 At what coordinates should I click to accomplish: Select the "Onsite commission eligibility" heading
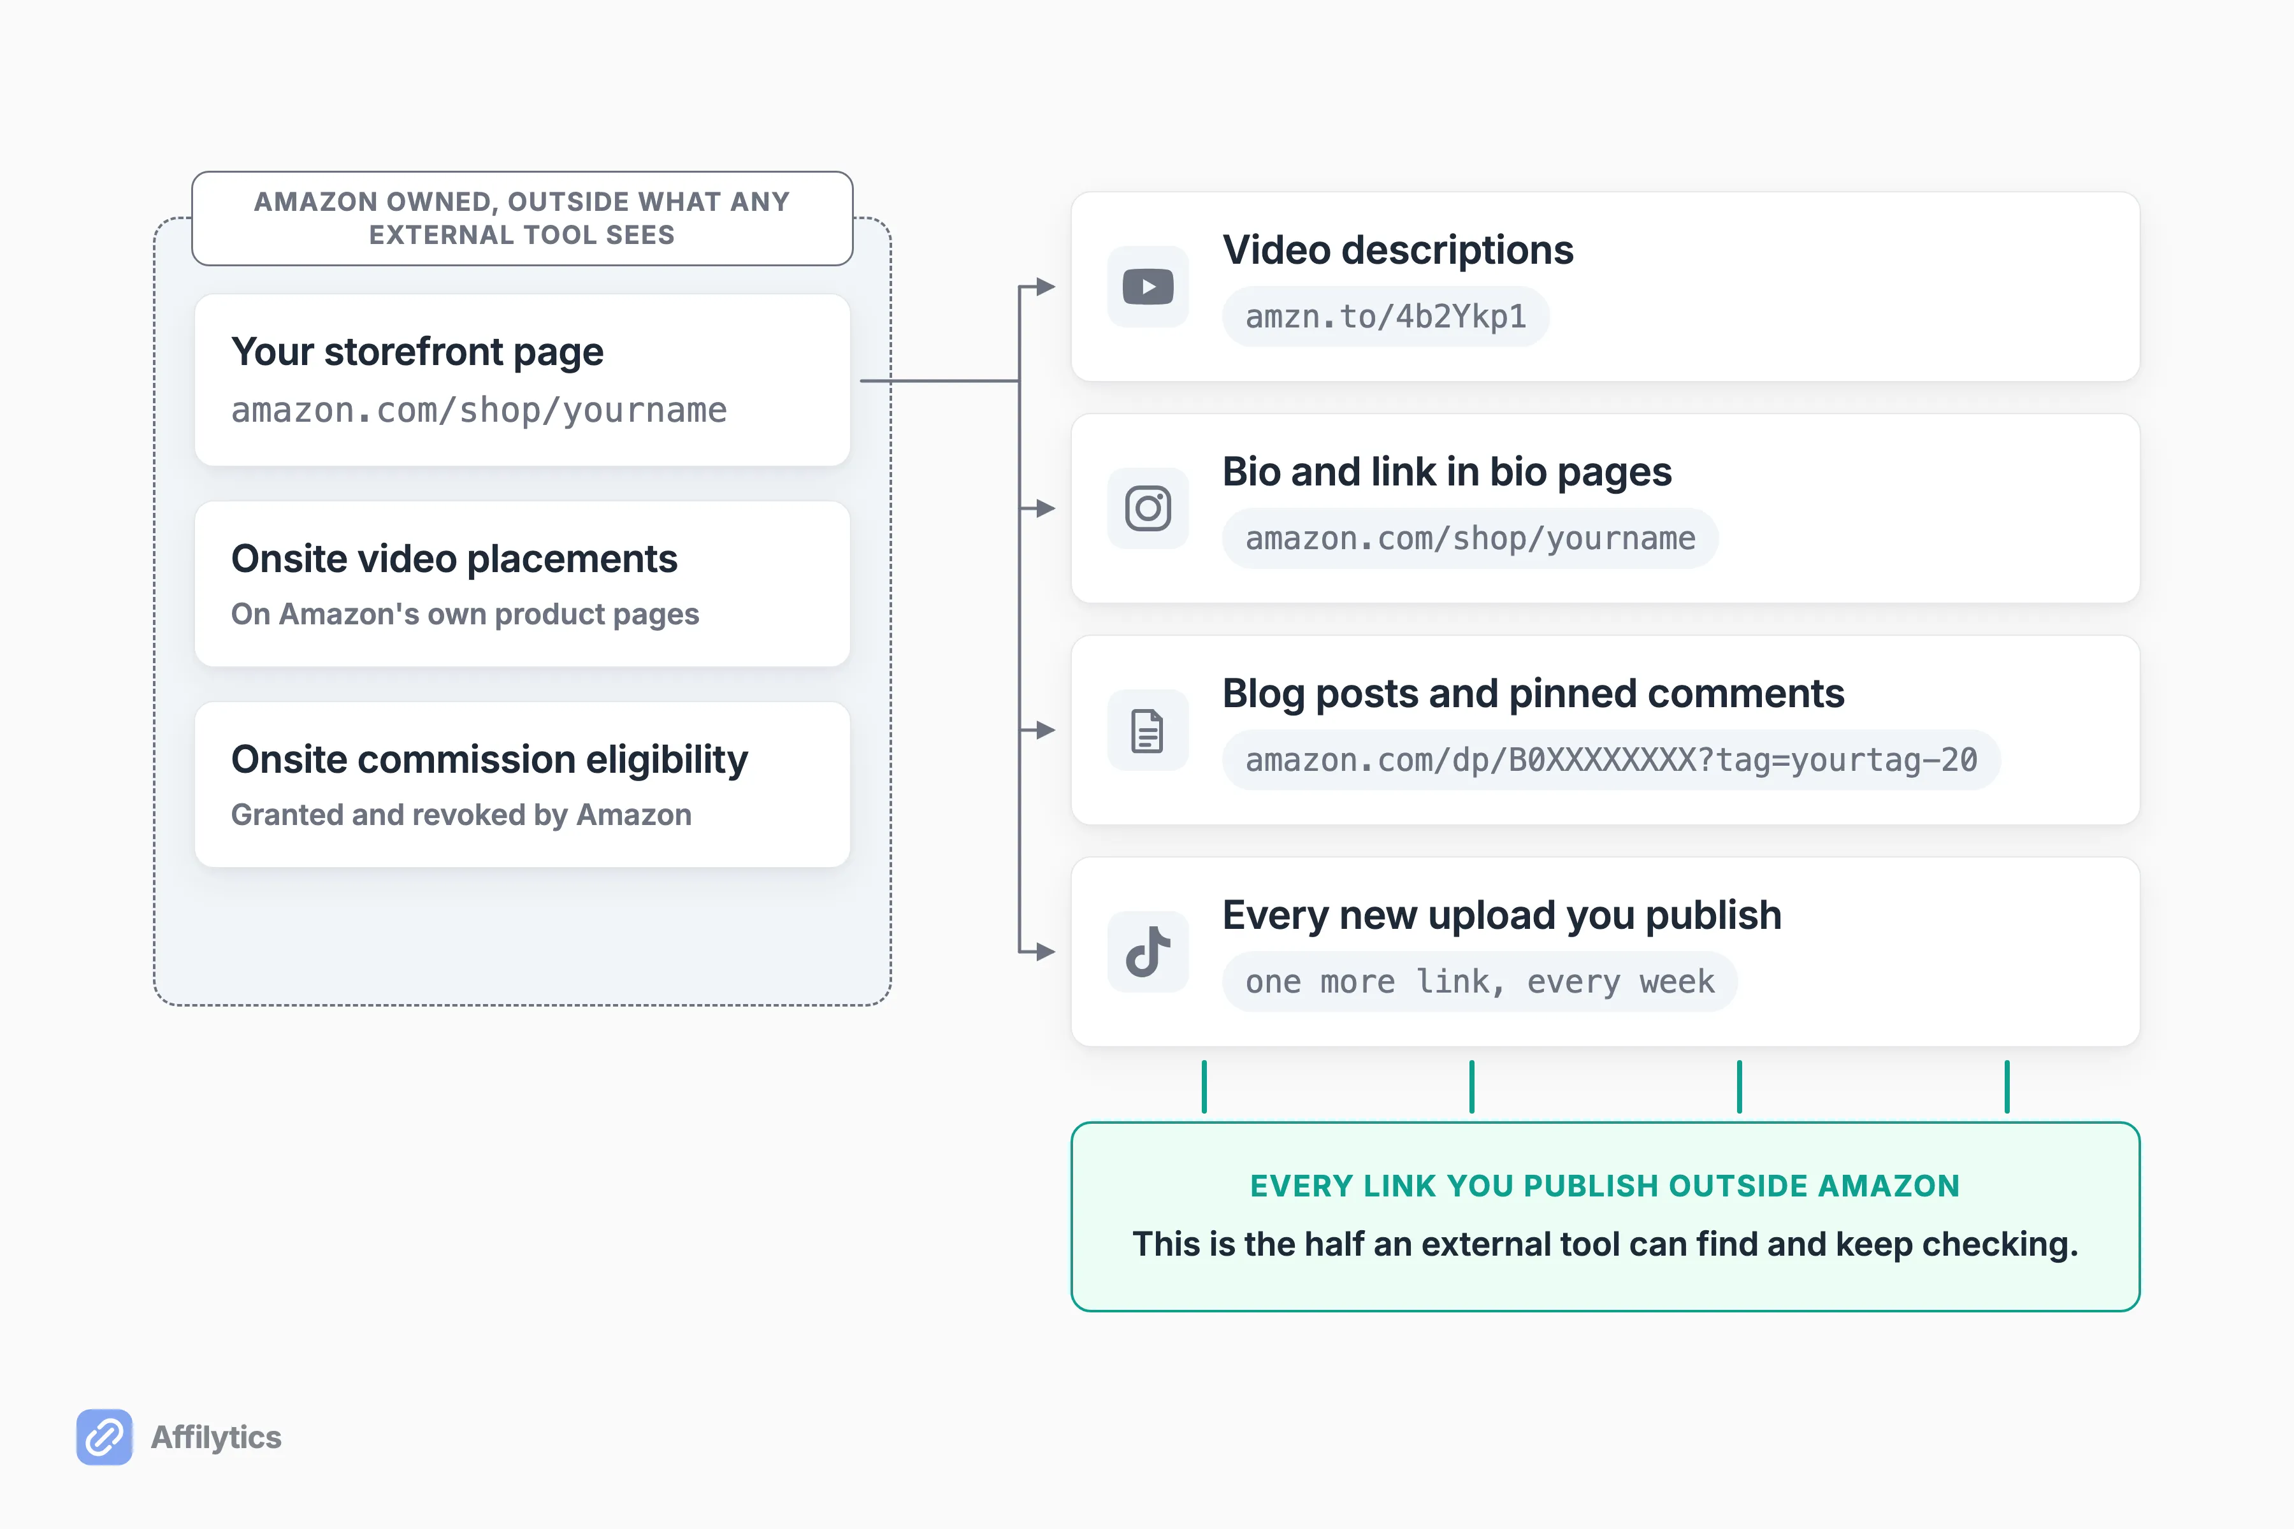489,759
